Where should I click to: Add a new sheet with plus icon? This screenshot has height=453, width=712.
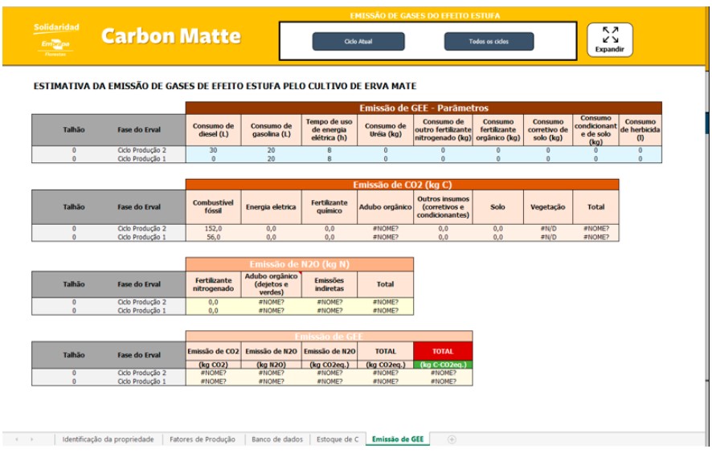[x=452, y=439]
